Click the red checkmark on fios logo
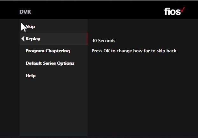 (183, 10)
